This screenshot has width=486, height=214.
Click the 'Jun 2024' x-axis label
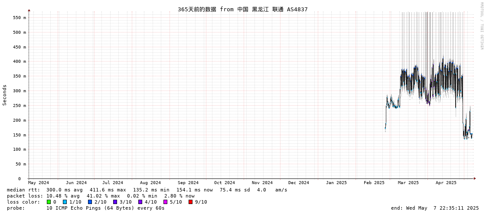[x=76, y=183]
